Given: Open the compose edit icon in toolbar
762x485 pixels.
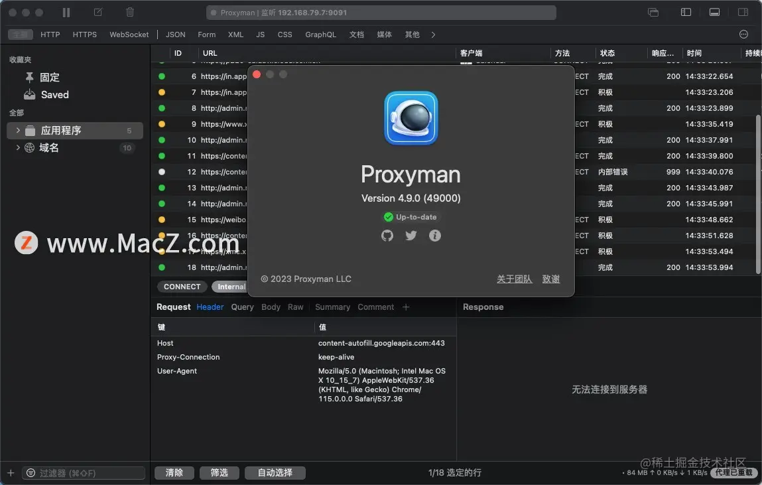Looking at the screenshot, I should (98, 12).
